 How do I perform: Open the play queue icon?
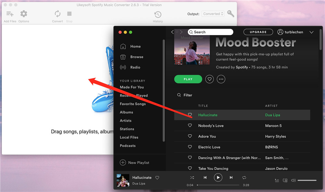tap(277, 180)
